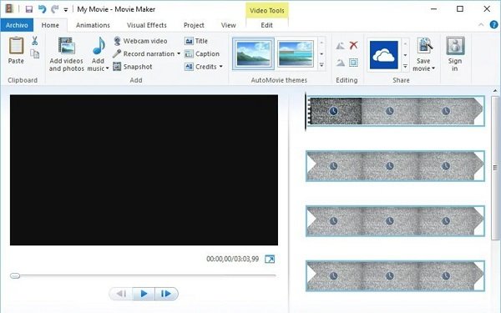Image resolution: width=501 pixels, height=313 pixels.
Task: Start Webcam video capture
Action: (x=140, y=41)
